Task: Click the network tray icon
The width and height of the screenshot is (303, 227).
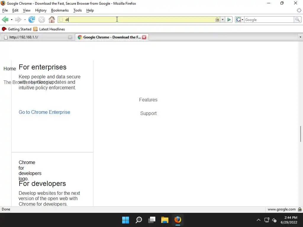Action: (x=267, y=220)
